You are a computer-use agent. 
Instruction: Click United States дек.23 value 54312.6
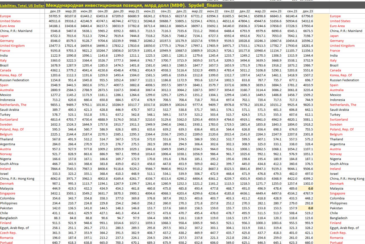pyautogui.click(x=307, y=21)
